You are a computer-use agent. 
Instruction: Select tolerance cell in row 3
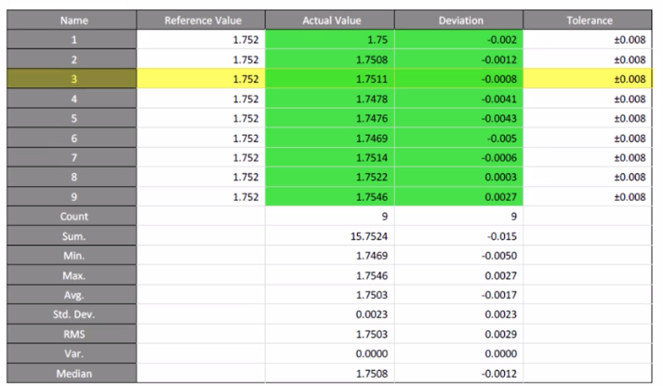[588, 79]
